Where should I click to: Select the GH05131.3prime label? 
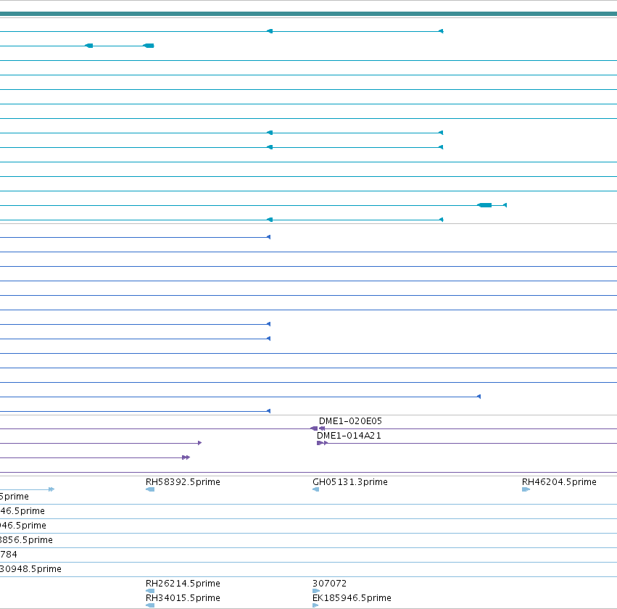pyautogui.click(x=349, y=482)
